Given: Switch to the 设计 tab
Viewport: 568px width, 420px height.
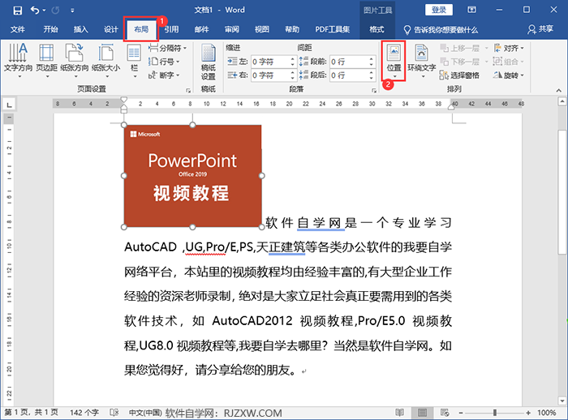Looking at the screenshot, I should [111, 29].
